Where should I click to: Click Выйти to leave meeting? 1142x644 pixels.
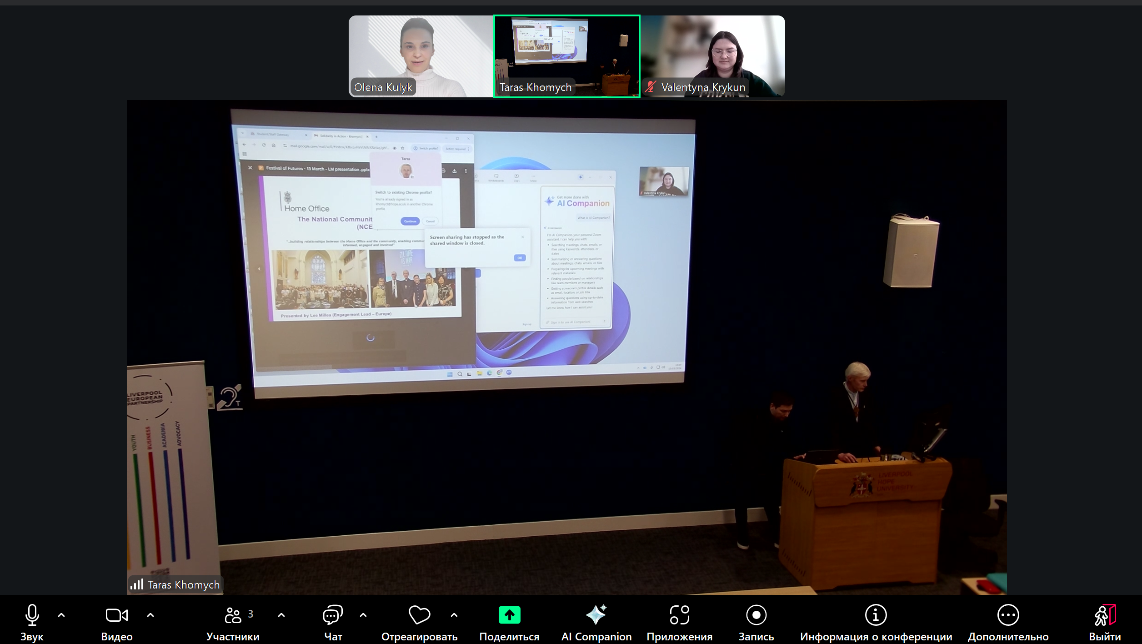(x=1105, y=615)
